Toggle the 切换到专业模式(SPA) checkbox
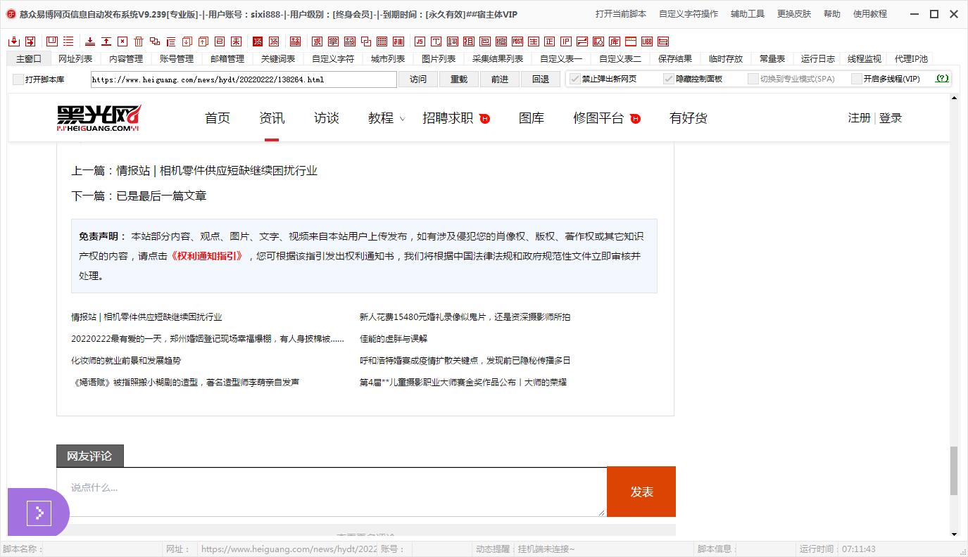Image resolution: width=968 pixels, height=557 pixels. pos(753,79)
